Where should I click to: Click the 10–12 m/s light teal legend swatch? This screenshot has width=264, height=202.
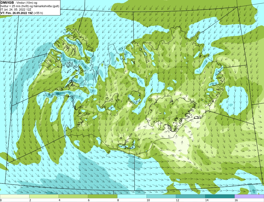click(161, 196)
